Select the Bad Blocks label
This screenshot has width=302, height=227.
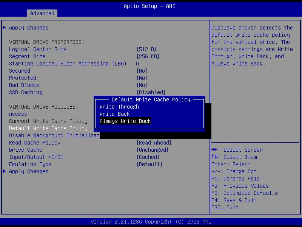pyautogui.click(x=24, y=85)
